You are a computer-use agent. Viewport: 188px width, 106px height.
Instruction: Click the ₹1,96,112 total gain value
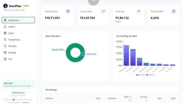coord(122,18)
